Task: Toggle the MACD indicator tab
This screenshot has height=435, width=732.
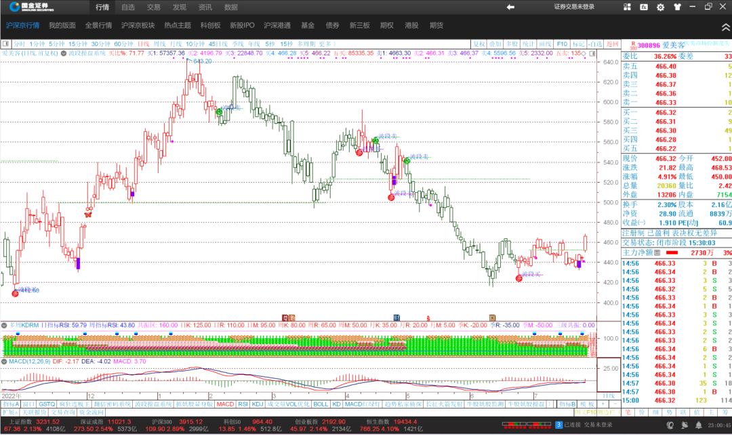Action: [x=225, y=404]
